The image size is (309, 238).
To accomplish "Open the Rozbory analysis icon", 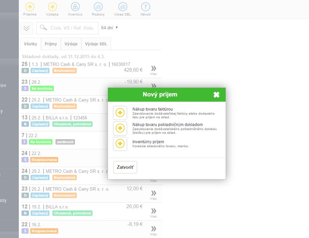I will [98, 7].
